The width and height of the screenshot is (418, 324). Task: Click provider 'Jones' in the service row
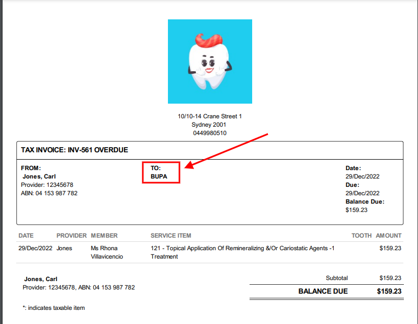[64, 248]
